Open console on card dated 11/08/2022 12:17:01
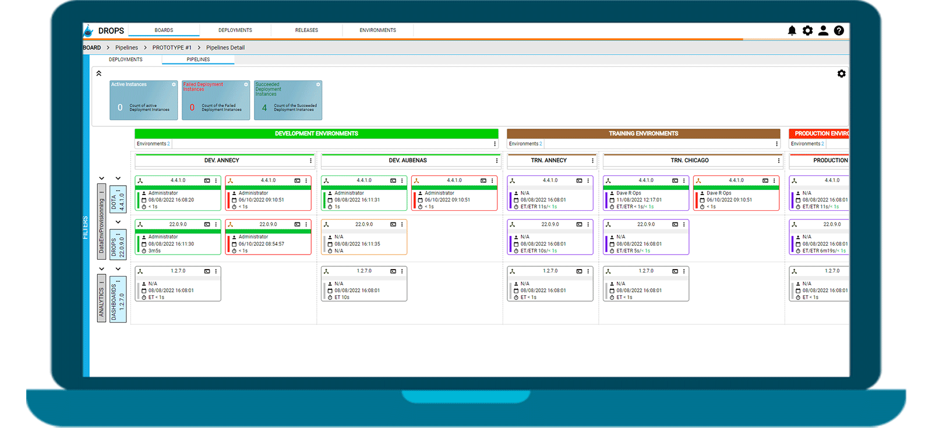932x428 pixels. [x=675, y=181]
